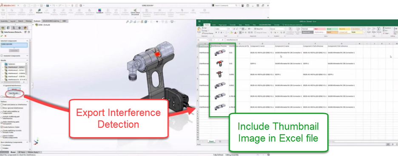Click Excel Paste icon
Image resolution: width=398 pixels, height=156 pixels.
click(199, 31)
